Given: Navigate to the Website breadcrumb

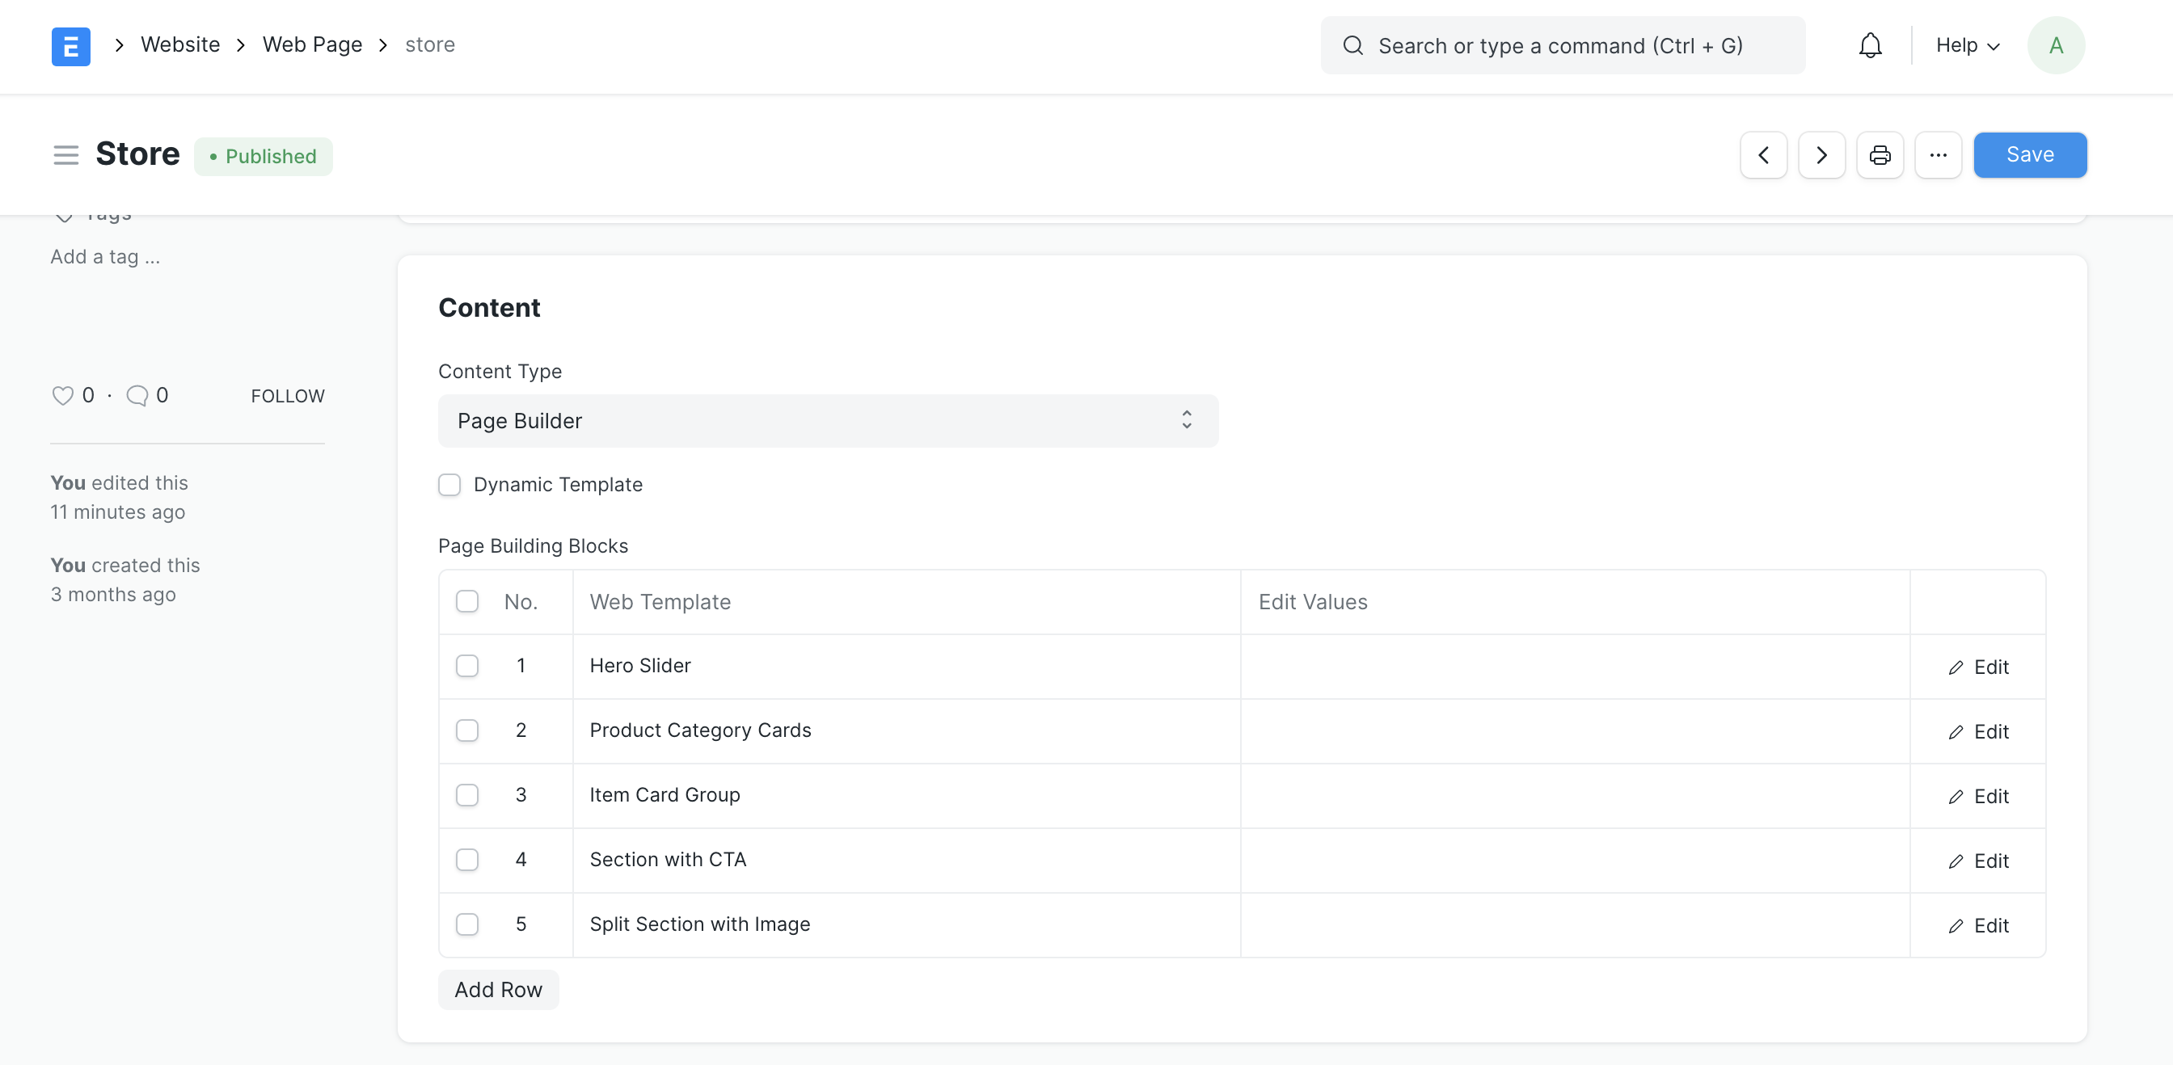Looking at the screenshot, I should pyautogui.click(x=179, y=44).
